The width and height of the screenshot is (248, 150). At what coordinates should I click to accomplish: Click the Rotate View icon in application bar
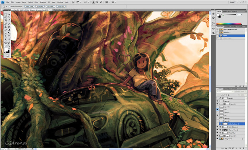click(x=101, y=2)
